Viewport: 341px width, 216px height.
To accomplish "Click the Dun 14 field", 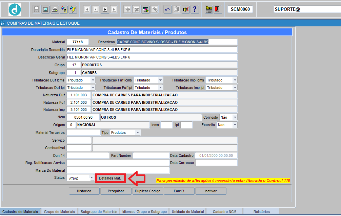I will [88, 155].
